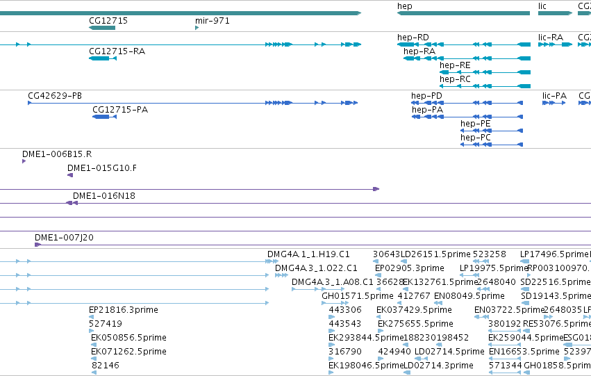The width and height of the screenshot is (591, 376).
Task: Click EST EK071262.5prime
Action: (x=128, y=352)
